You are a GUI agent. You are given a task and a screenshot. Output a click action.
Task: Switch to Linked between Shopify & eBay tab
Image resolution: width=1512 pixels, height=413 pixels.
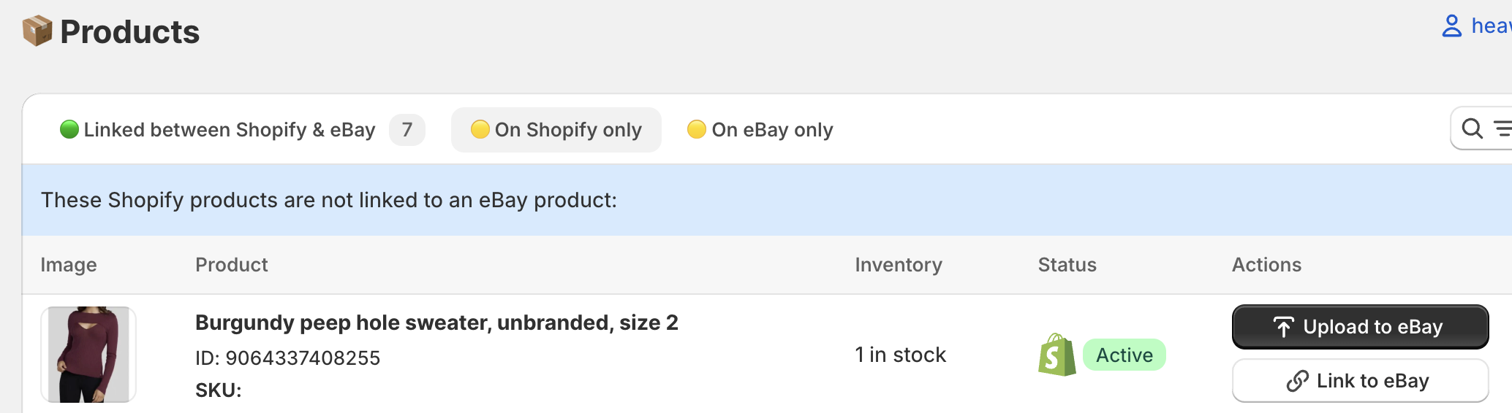click(x=229, y=130)
